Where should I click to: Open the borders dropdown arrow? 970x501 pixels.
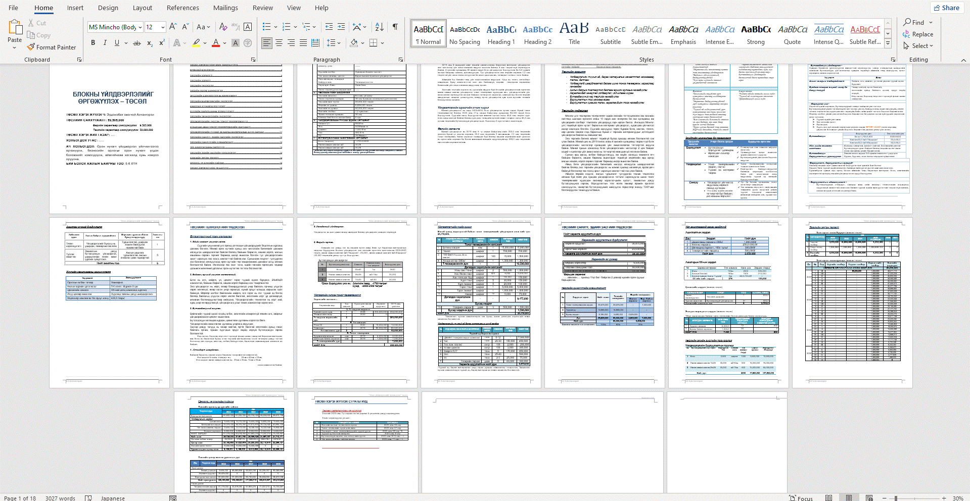coord(383,43)
